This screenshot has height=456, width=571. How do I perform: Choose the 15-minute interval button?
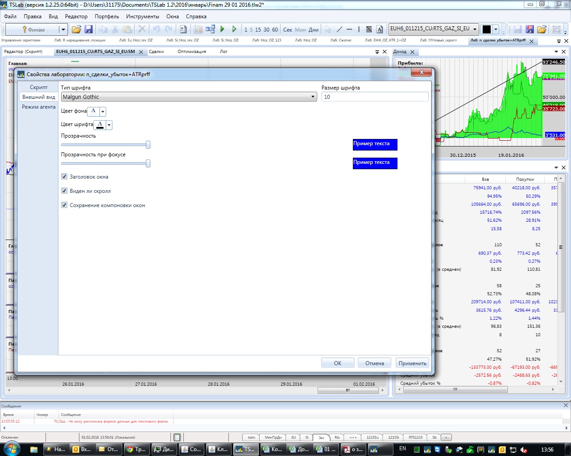[258, 30]
